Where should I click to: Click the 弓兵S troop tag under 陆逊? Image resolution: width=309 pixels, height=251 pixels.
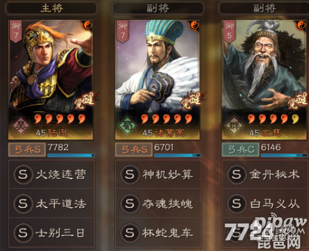click(x=27, y=149)
